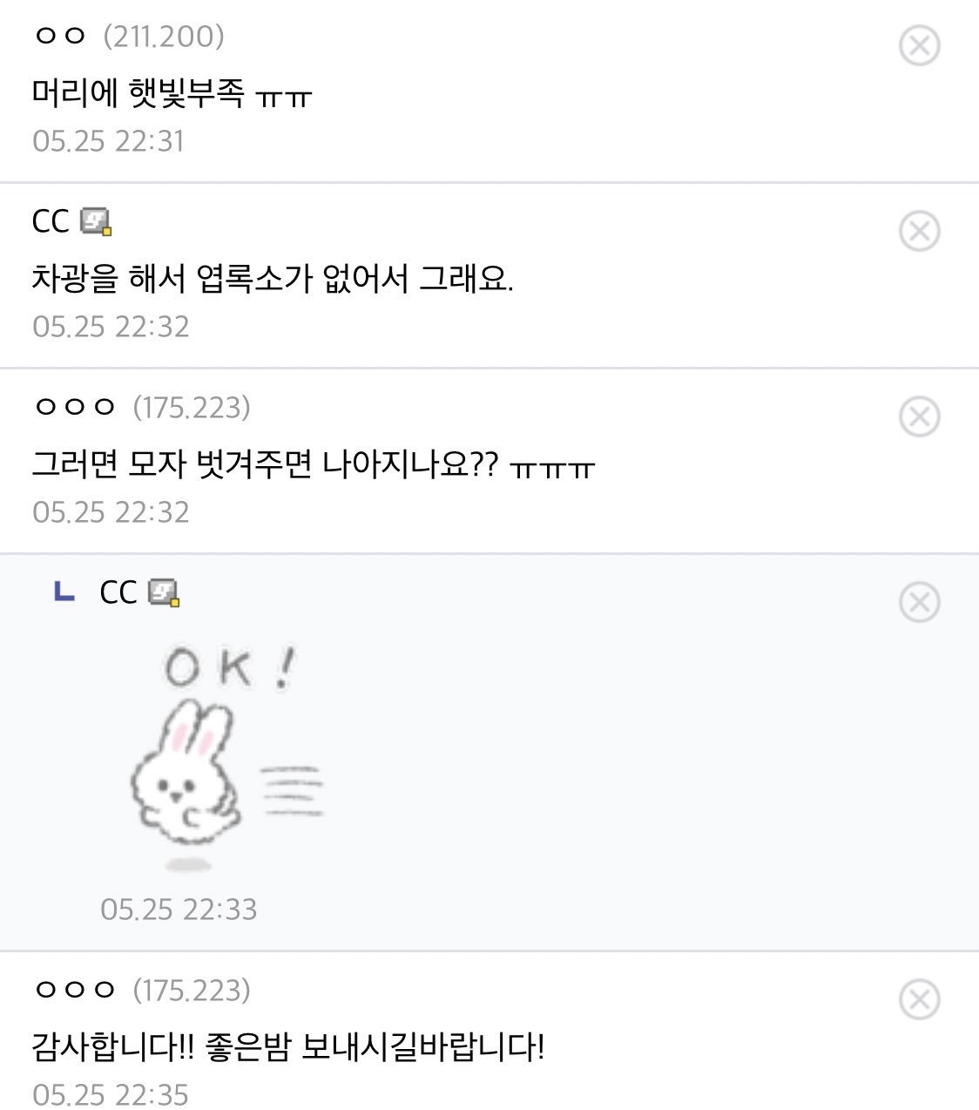The height and width of the screenshot is (1110, 979).
Task: Delete the ㅇㅇ (211.200) comment with the X icon
Action: pos(919,45)
